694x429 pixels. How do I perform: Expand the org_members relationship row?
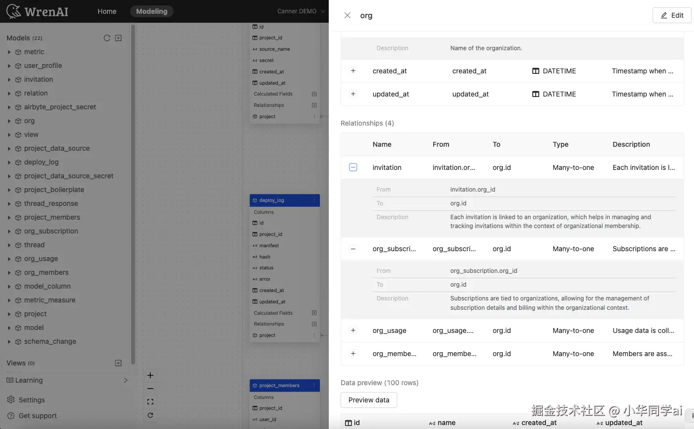click(353, 354)
